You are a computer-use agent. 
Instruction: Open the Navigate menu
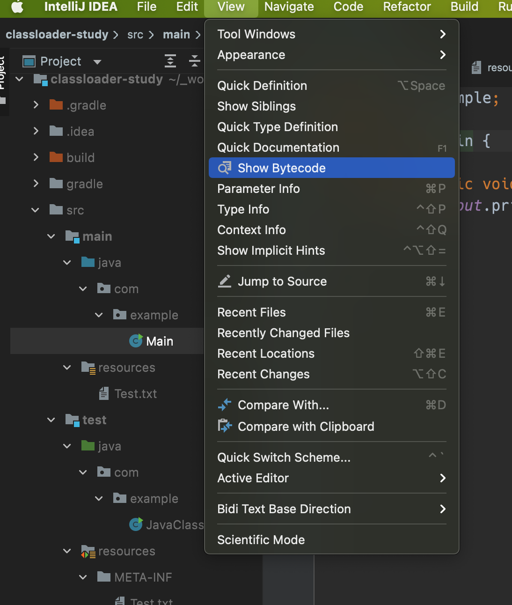[x=289, y=7]
